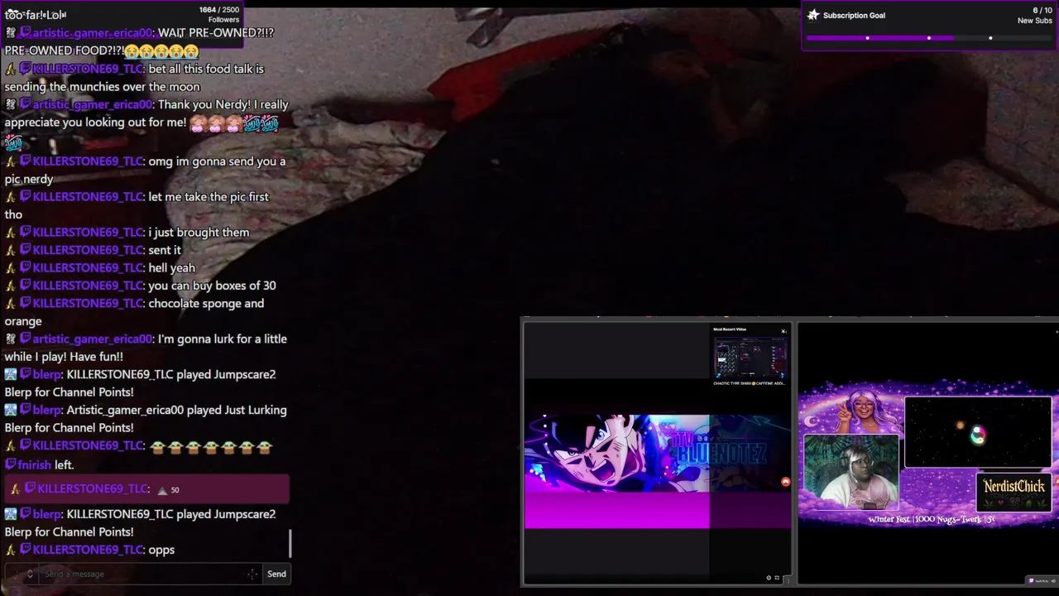1059x596 pixels.
Task: Click the streamer webcam feed in NerdistChick window
Action: tap(851, 473)
